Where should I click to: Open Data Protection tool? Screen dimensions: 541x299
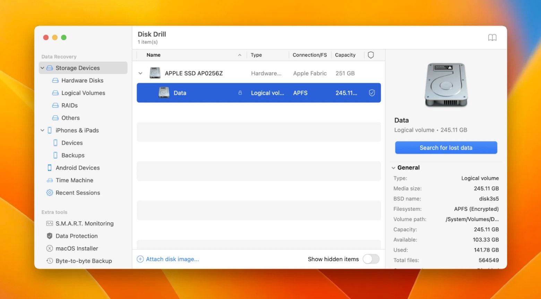tap(77, 236)
